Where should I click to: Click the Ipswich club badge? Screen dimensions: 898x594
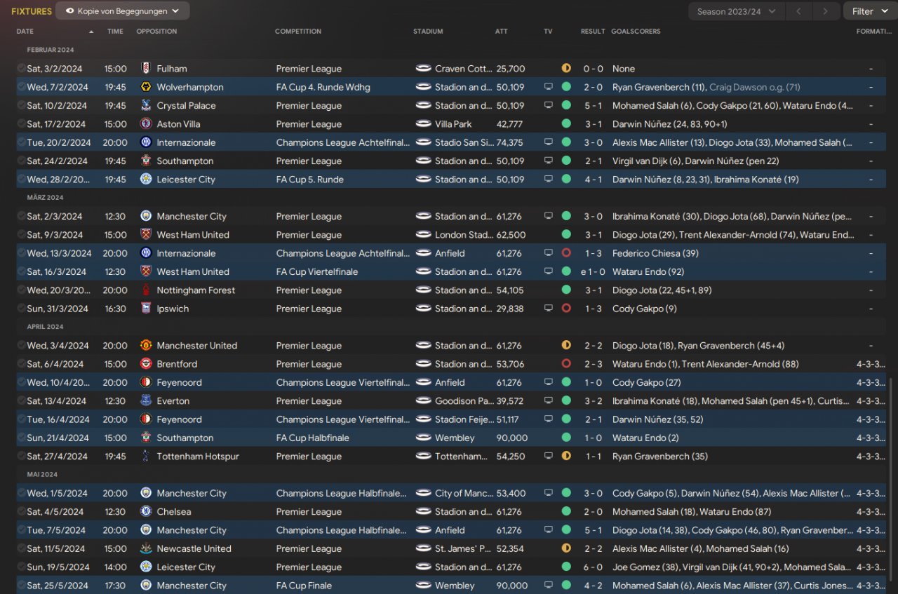tap(146, 309)
